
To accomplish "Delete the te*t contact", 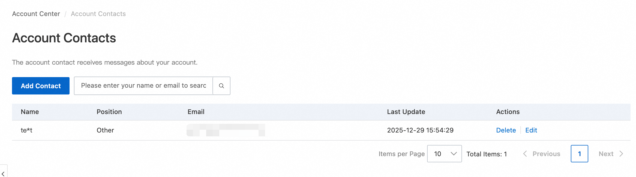I will (506, 130).
